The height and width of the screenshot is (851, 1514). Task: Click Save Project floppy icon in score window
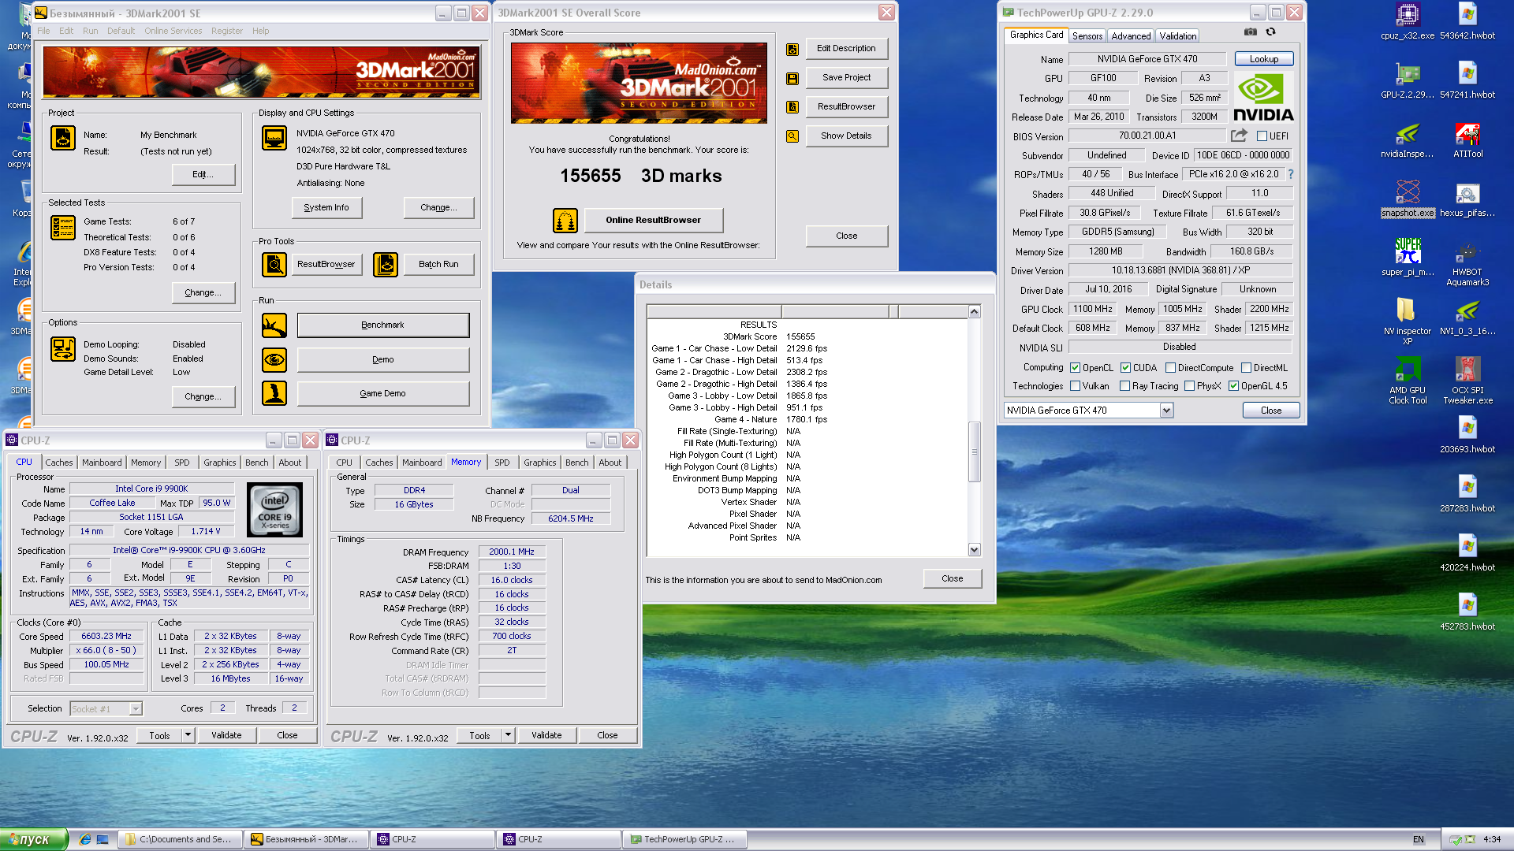(x=792, y=78)
